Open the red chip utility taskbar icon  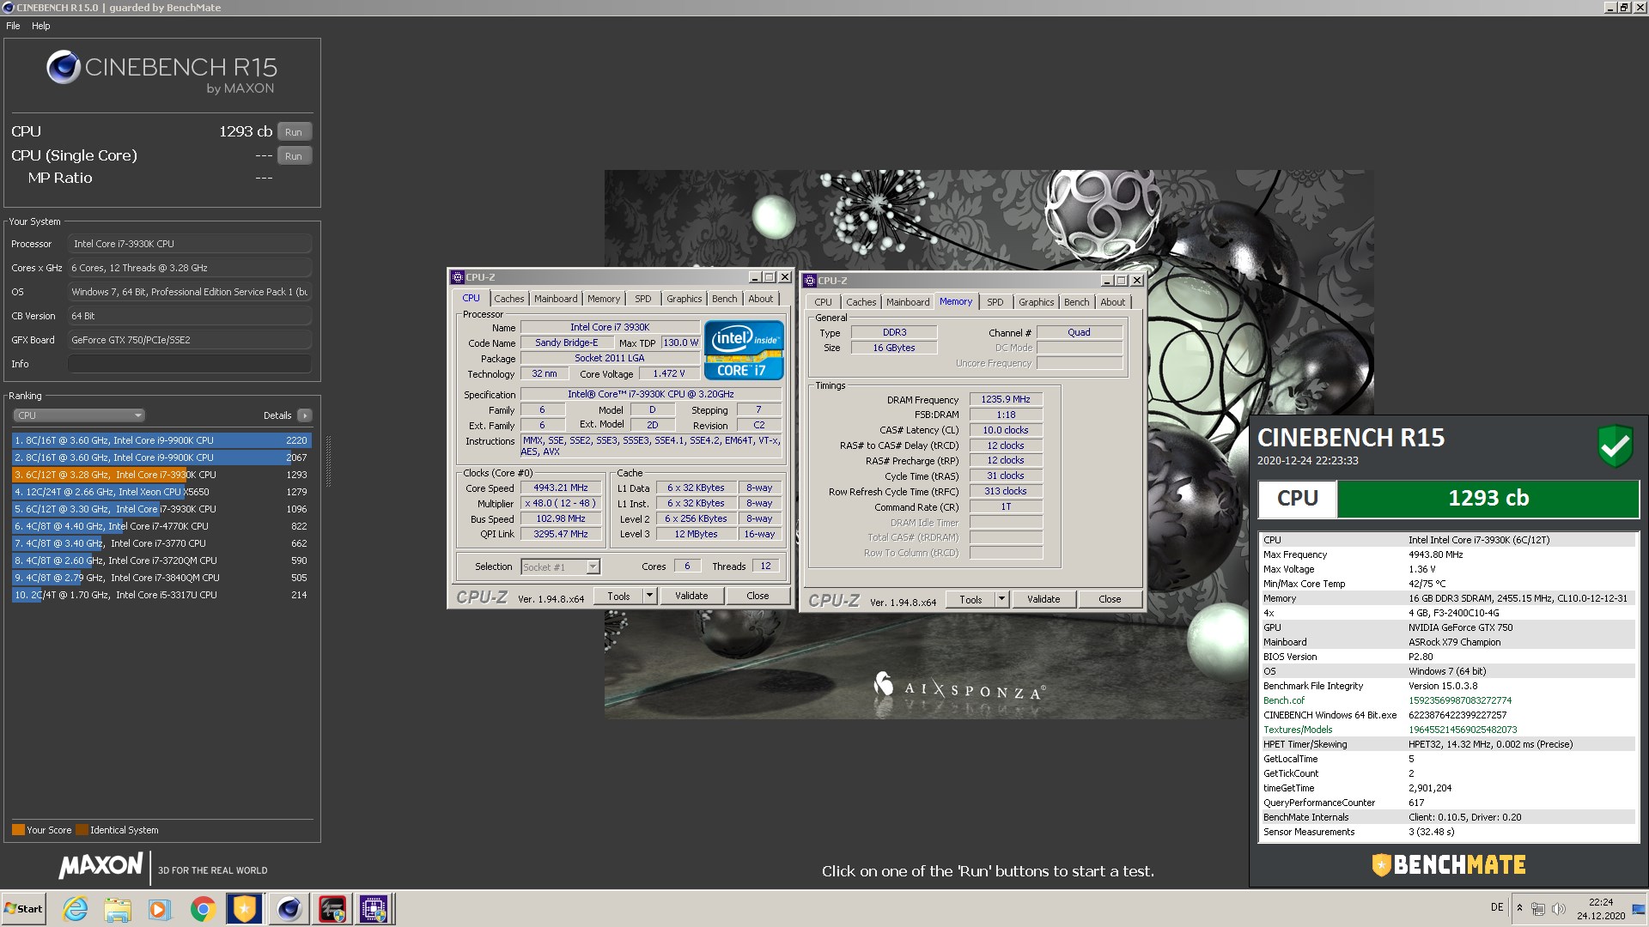pos(332,909)
